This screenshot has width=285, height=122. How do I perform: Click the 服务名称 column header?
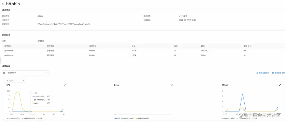point(8,46)
